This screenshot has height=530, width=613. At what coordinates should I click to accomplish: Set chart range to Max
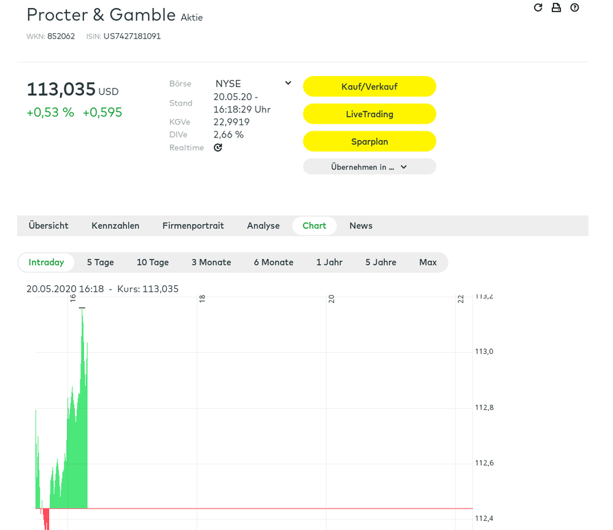pos(428,263)
